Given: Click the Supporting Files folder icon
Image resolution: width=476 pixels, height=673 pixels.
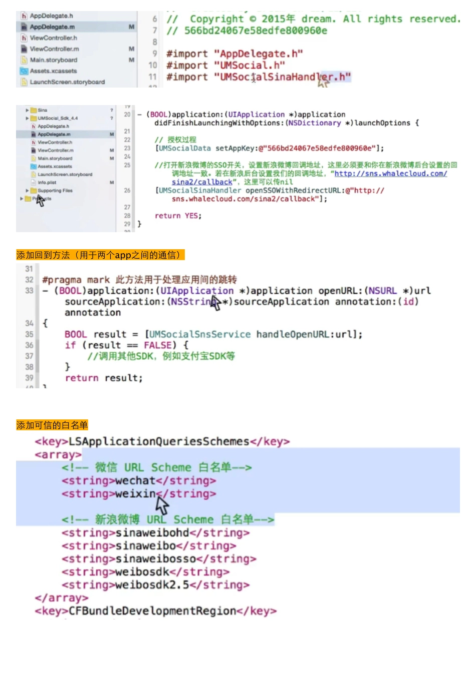Looking at the screenshot, I should click(x=34, y=191).
